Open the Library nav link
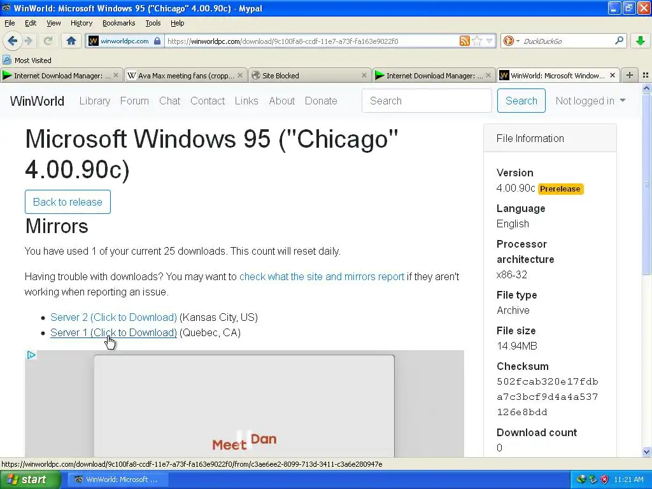Viewport: 652px width, 489px height. coord(95,101)
